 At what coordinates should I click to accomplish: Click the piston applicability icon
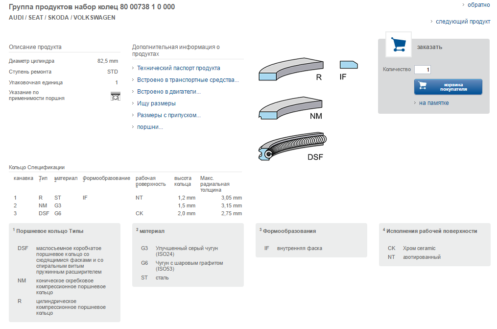(116, 96)
